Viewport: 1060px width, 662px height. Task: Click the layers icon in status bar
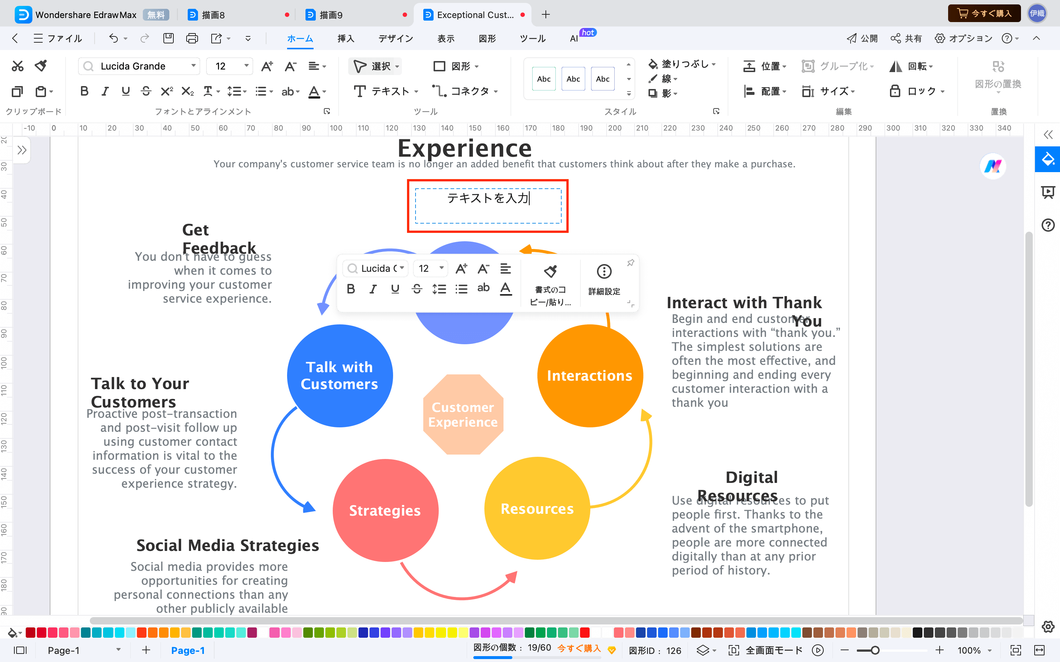pos(703,650)
